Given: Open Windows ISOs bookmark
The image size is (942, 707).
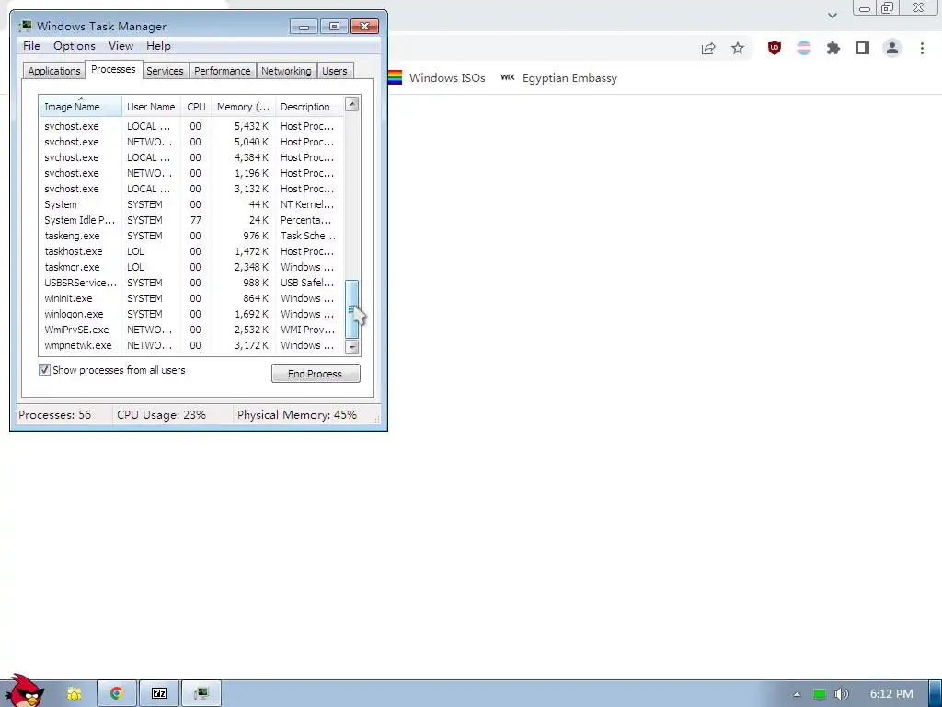Looking at the screenshot, I should (x=437, y=77).
